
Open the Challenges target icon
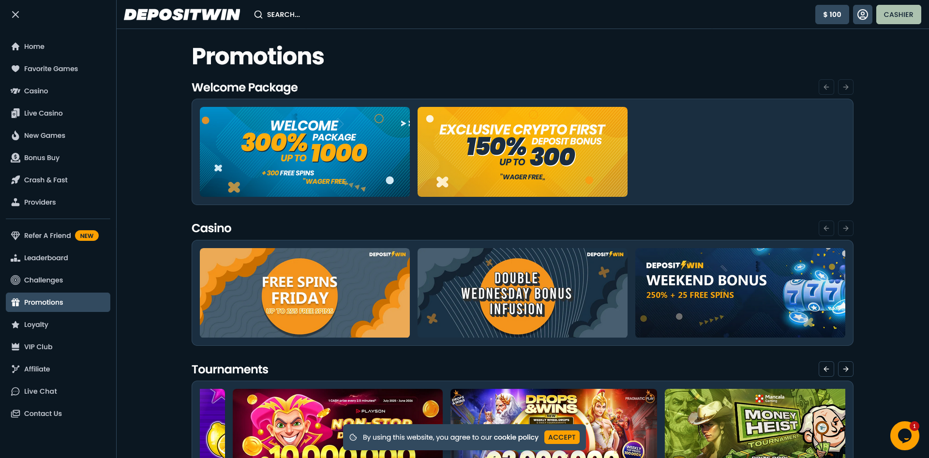(x=15, y=280)
